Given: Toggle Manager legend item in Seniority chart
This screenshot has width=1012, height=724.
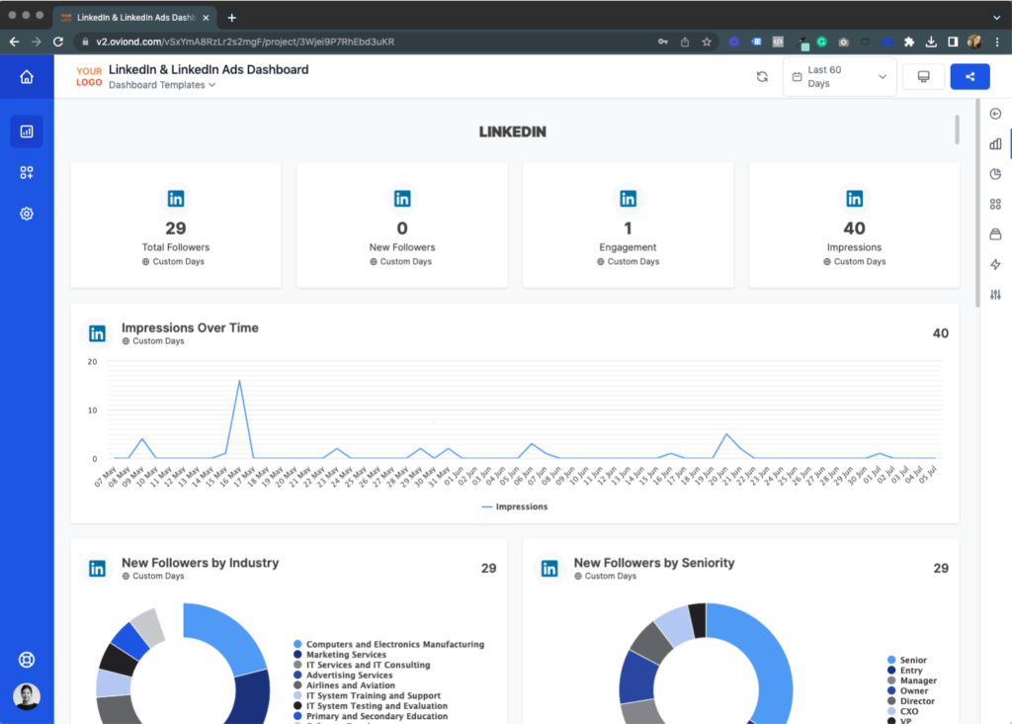Looking at the screenshot, I should tap(912, 680).
